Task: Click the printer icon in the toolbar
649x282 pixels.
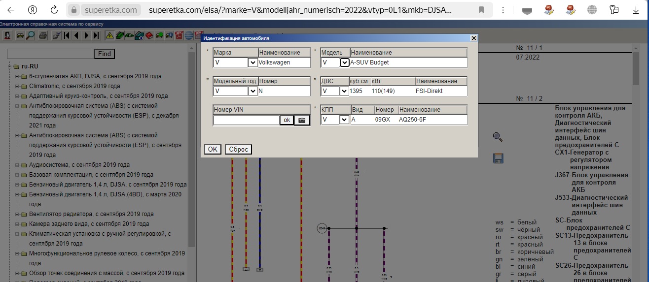Action: [43, 35]
